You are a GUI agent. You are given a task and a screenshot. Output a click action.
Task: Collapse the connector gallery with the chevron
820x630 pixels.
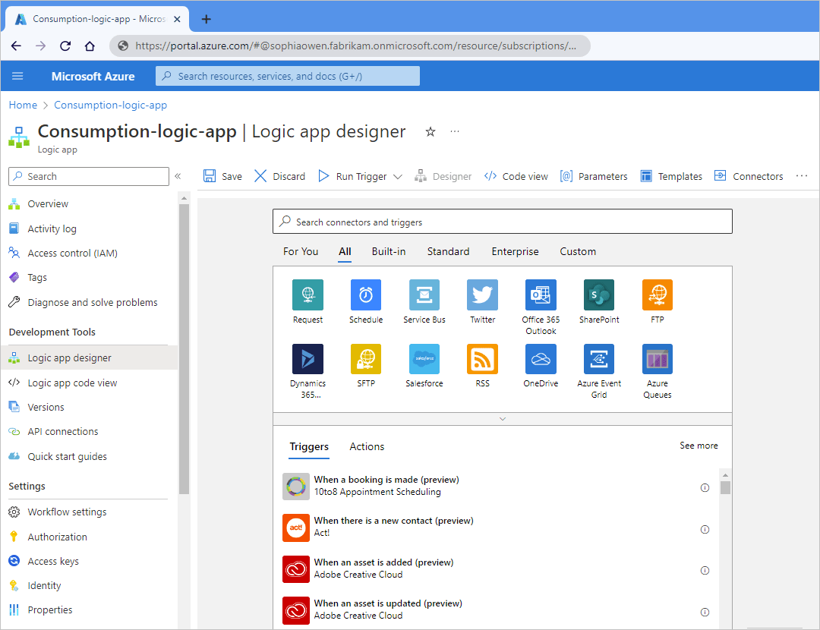[x=503, y=418]
